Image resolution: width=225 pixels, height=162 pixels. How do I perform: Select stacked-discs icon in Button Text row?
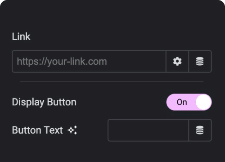coord(200,130)
